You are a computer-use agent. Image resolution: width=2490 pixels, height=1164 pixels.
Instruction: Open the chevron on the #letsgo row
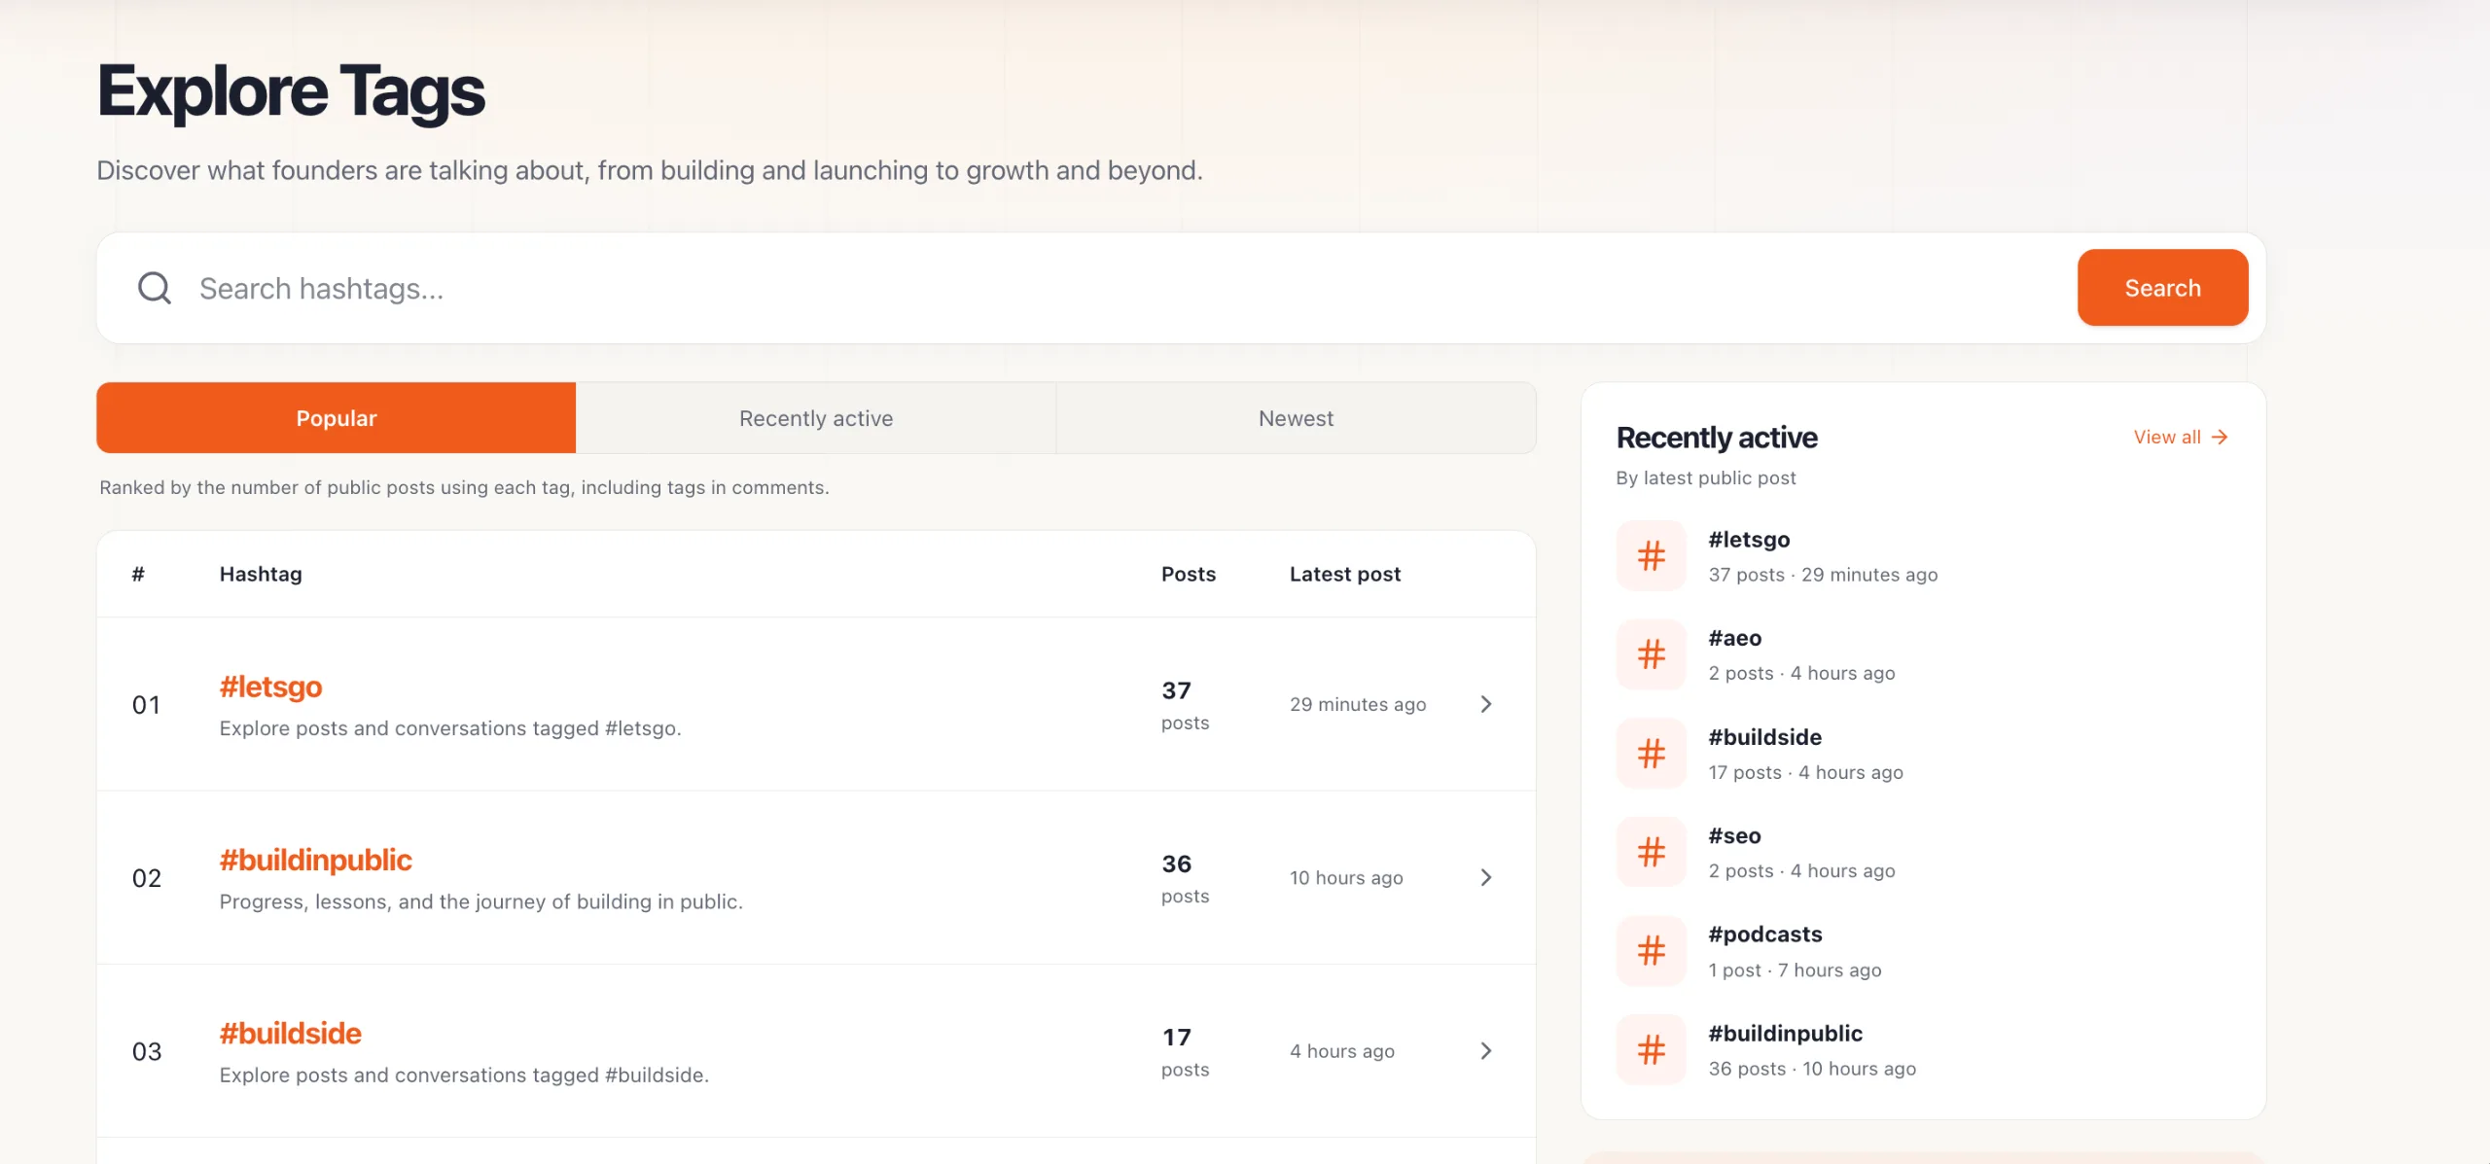[x=1485, y=704]
